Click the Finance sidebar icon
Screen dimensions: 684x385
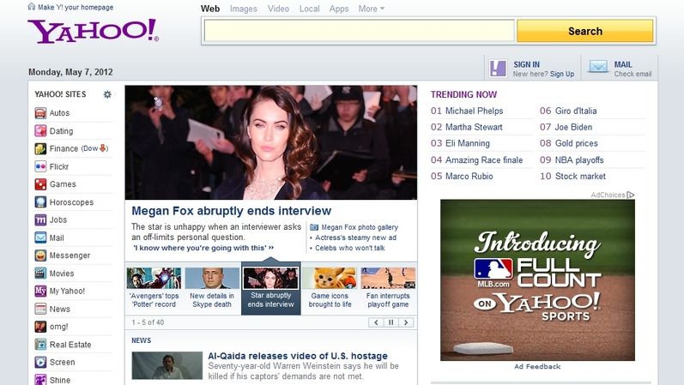(x=40, y=148)
